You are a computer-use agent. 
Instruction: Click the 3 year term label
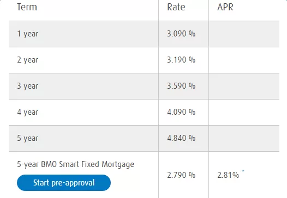pos(28,86)
